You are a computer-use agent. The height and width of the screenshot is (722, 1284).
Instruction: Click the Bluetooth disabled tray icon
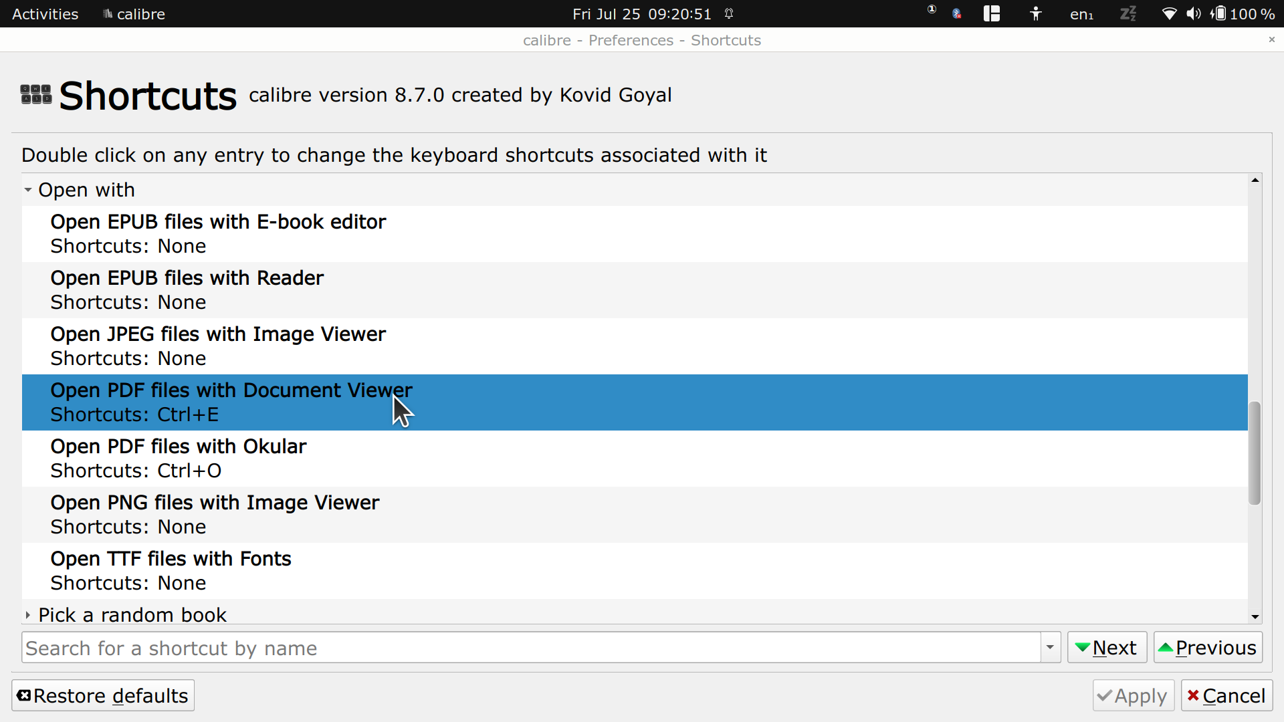pyautogui.click(x=957, y=13)
